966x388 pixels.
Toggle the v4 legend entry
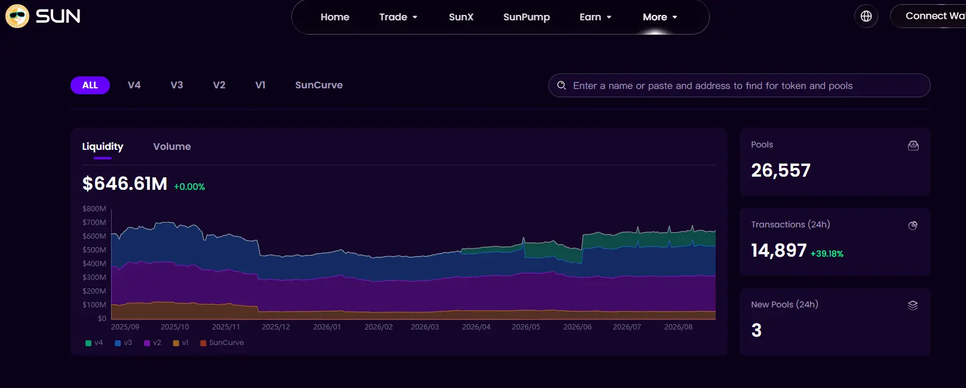[x=94, y=343]
